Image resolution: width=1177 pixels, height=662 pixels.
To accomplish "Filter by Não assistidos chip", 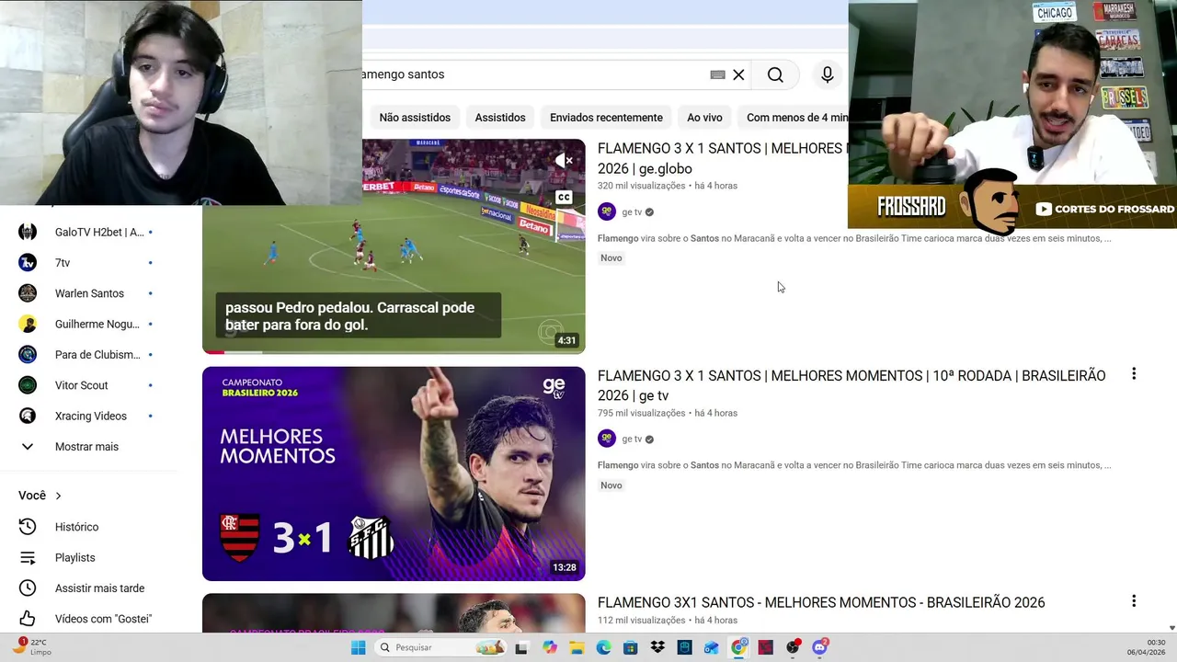I will pyautogui.click(x=415, y=118).
